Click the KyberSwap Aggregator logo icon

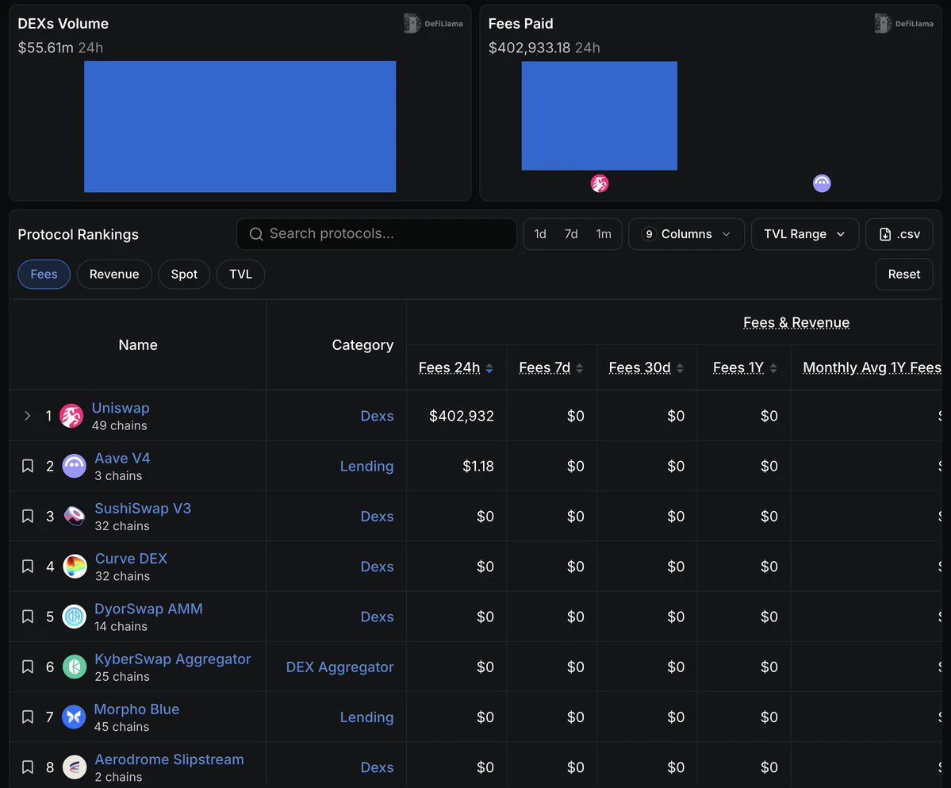75,667
